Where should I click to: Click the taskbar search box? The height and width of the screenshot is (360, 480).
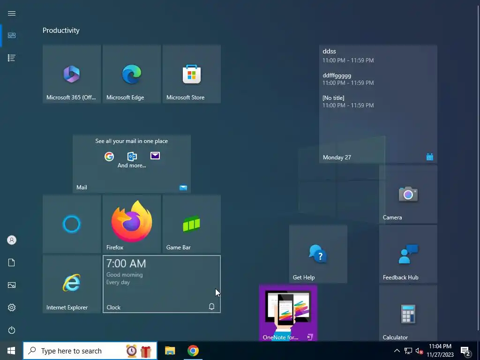click(x=90, y=351)
